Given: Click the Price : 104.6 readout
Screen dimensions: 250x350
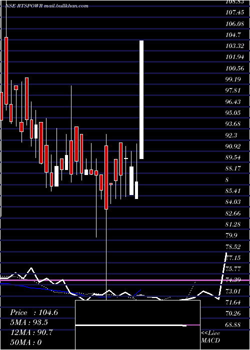Looking at the screenshot, I should point(34,312).
